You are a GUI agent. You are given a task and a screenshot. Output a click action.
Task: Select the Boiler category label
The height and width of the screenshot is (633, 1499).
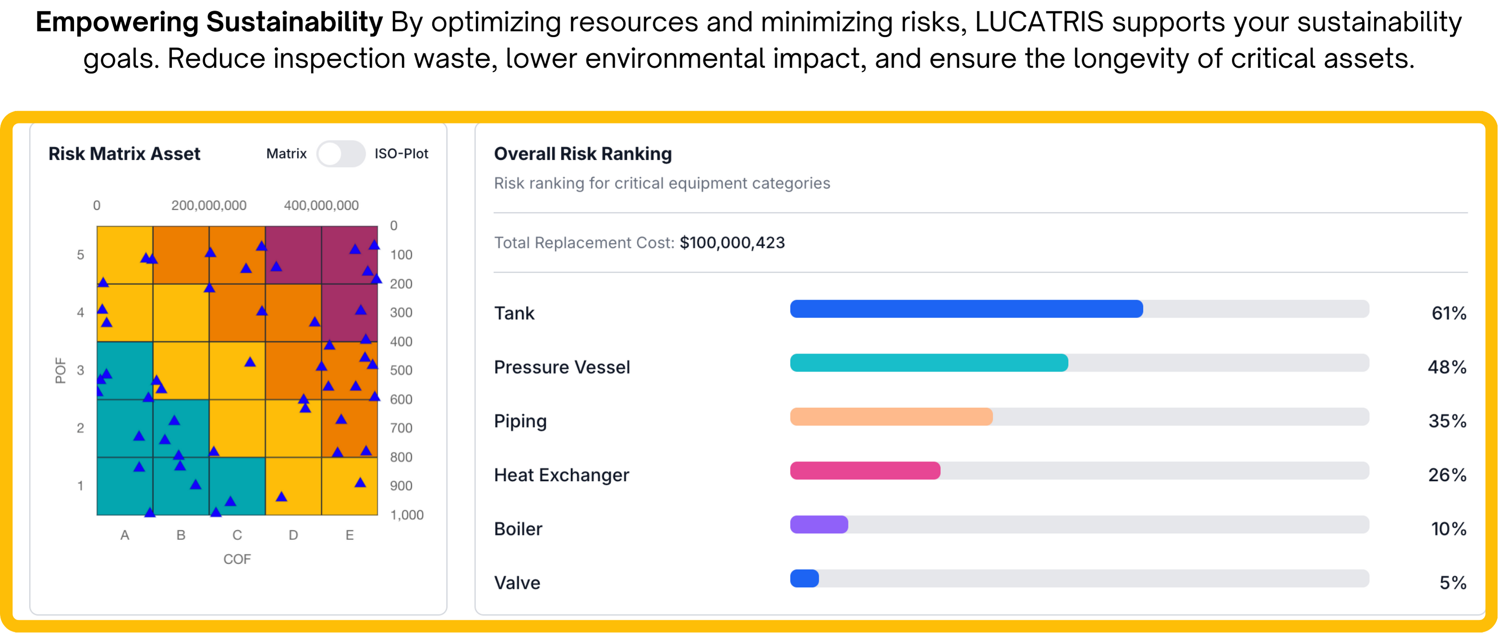tap(518, 529)
